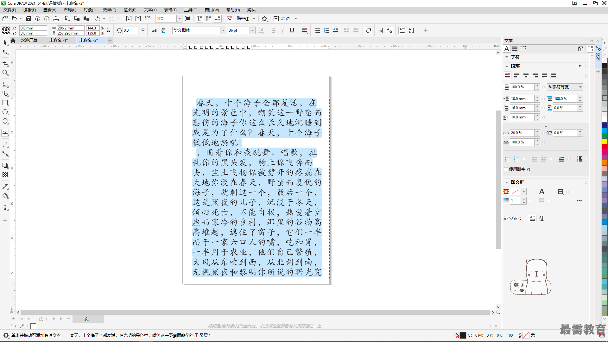Screen dimensions: 608x342
Task: Open the 编辑 menu
Action: tap(29, 10)
